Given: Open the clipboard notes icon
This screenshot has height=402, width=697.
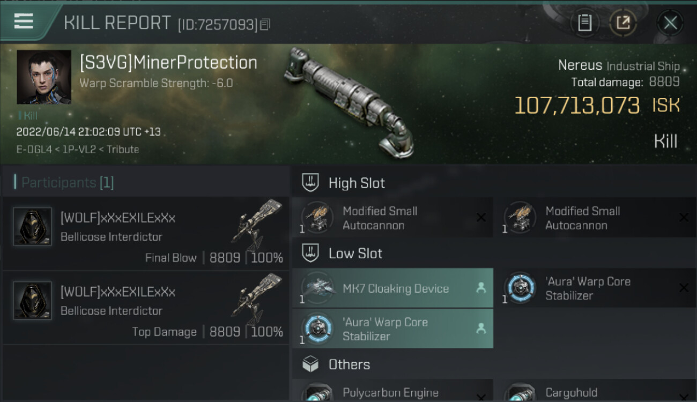Looking at the screenshot, I should tap(584, 23).
